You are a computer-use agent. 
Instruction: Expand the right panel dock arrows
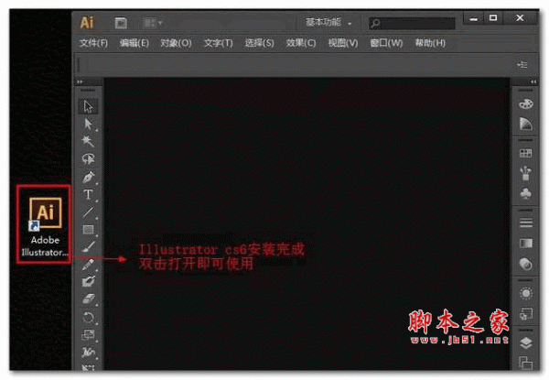533,81
